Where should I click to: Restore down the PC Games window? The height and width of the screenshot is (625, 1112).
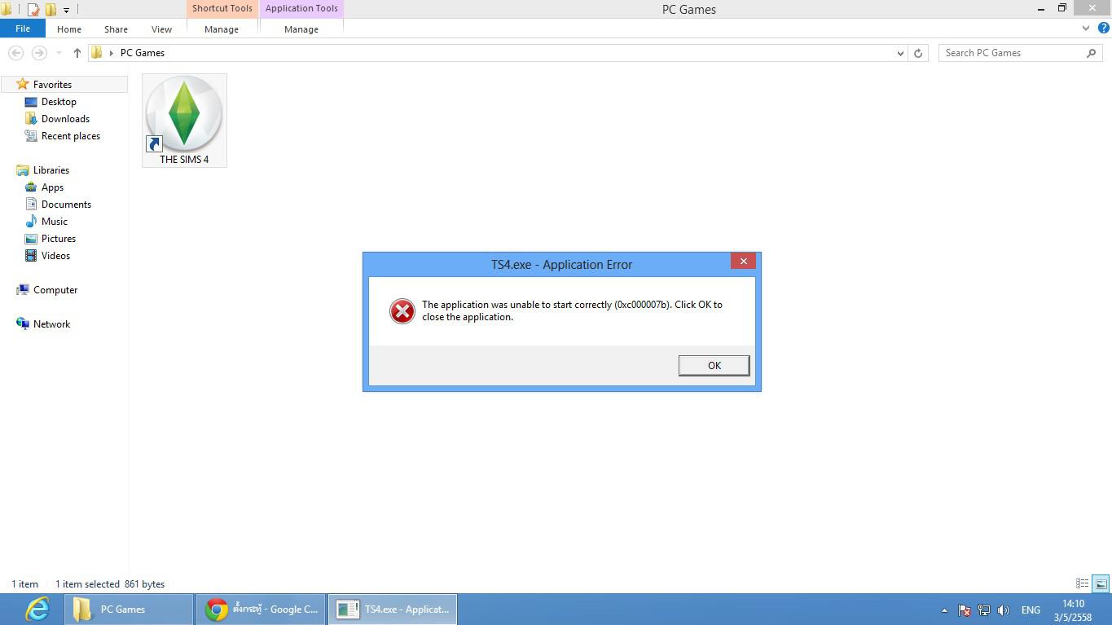point(1062,8)
